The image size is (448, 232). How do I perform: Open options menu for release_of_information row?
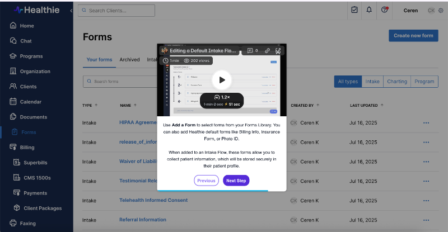[426, 143]
